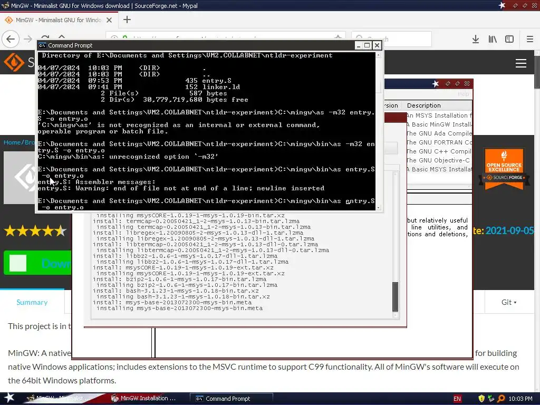The height and width of the screenshot is (405, 540).
Task: Switch to the Summary tab
Action: [x=32, y=302]
